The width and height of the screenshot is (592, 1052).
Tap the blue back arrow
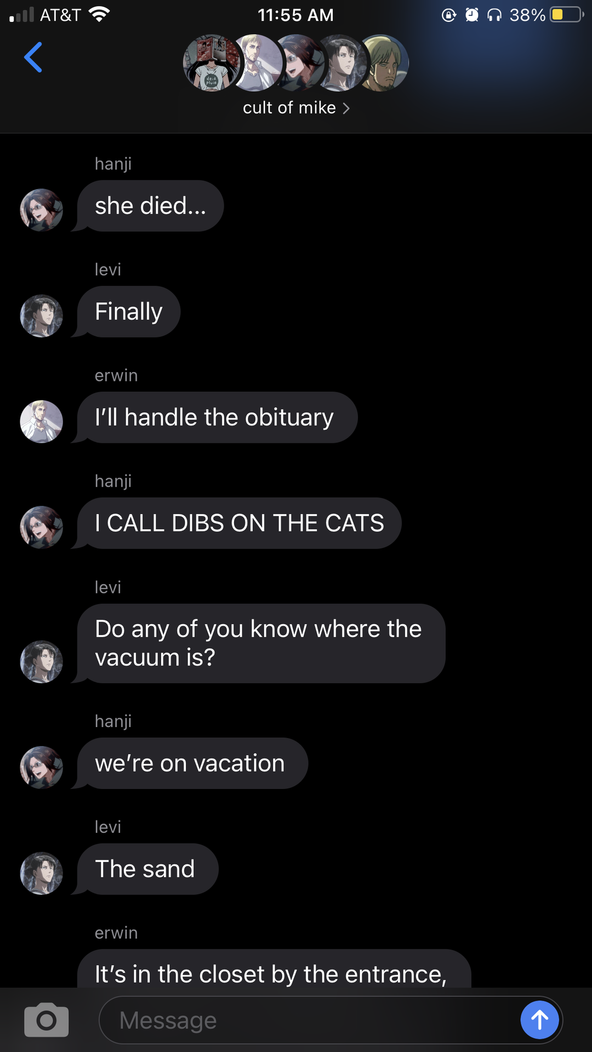[x=33, y=57]
